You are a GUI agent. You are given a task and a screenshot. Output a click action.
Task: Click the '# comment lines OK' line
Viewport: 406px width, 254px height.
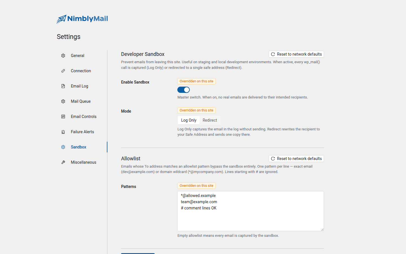click(198, 208)
